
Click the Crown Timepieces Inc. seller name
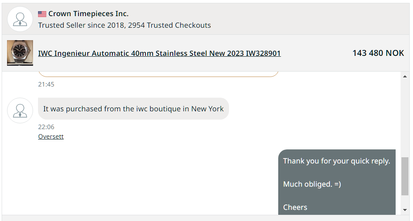(88, 14)
